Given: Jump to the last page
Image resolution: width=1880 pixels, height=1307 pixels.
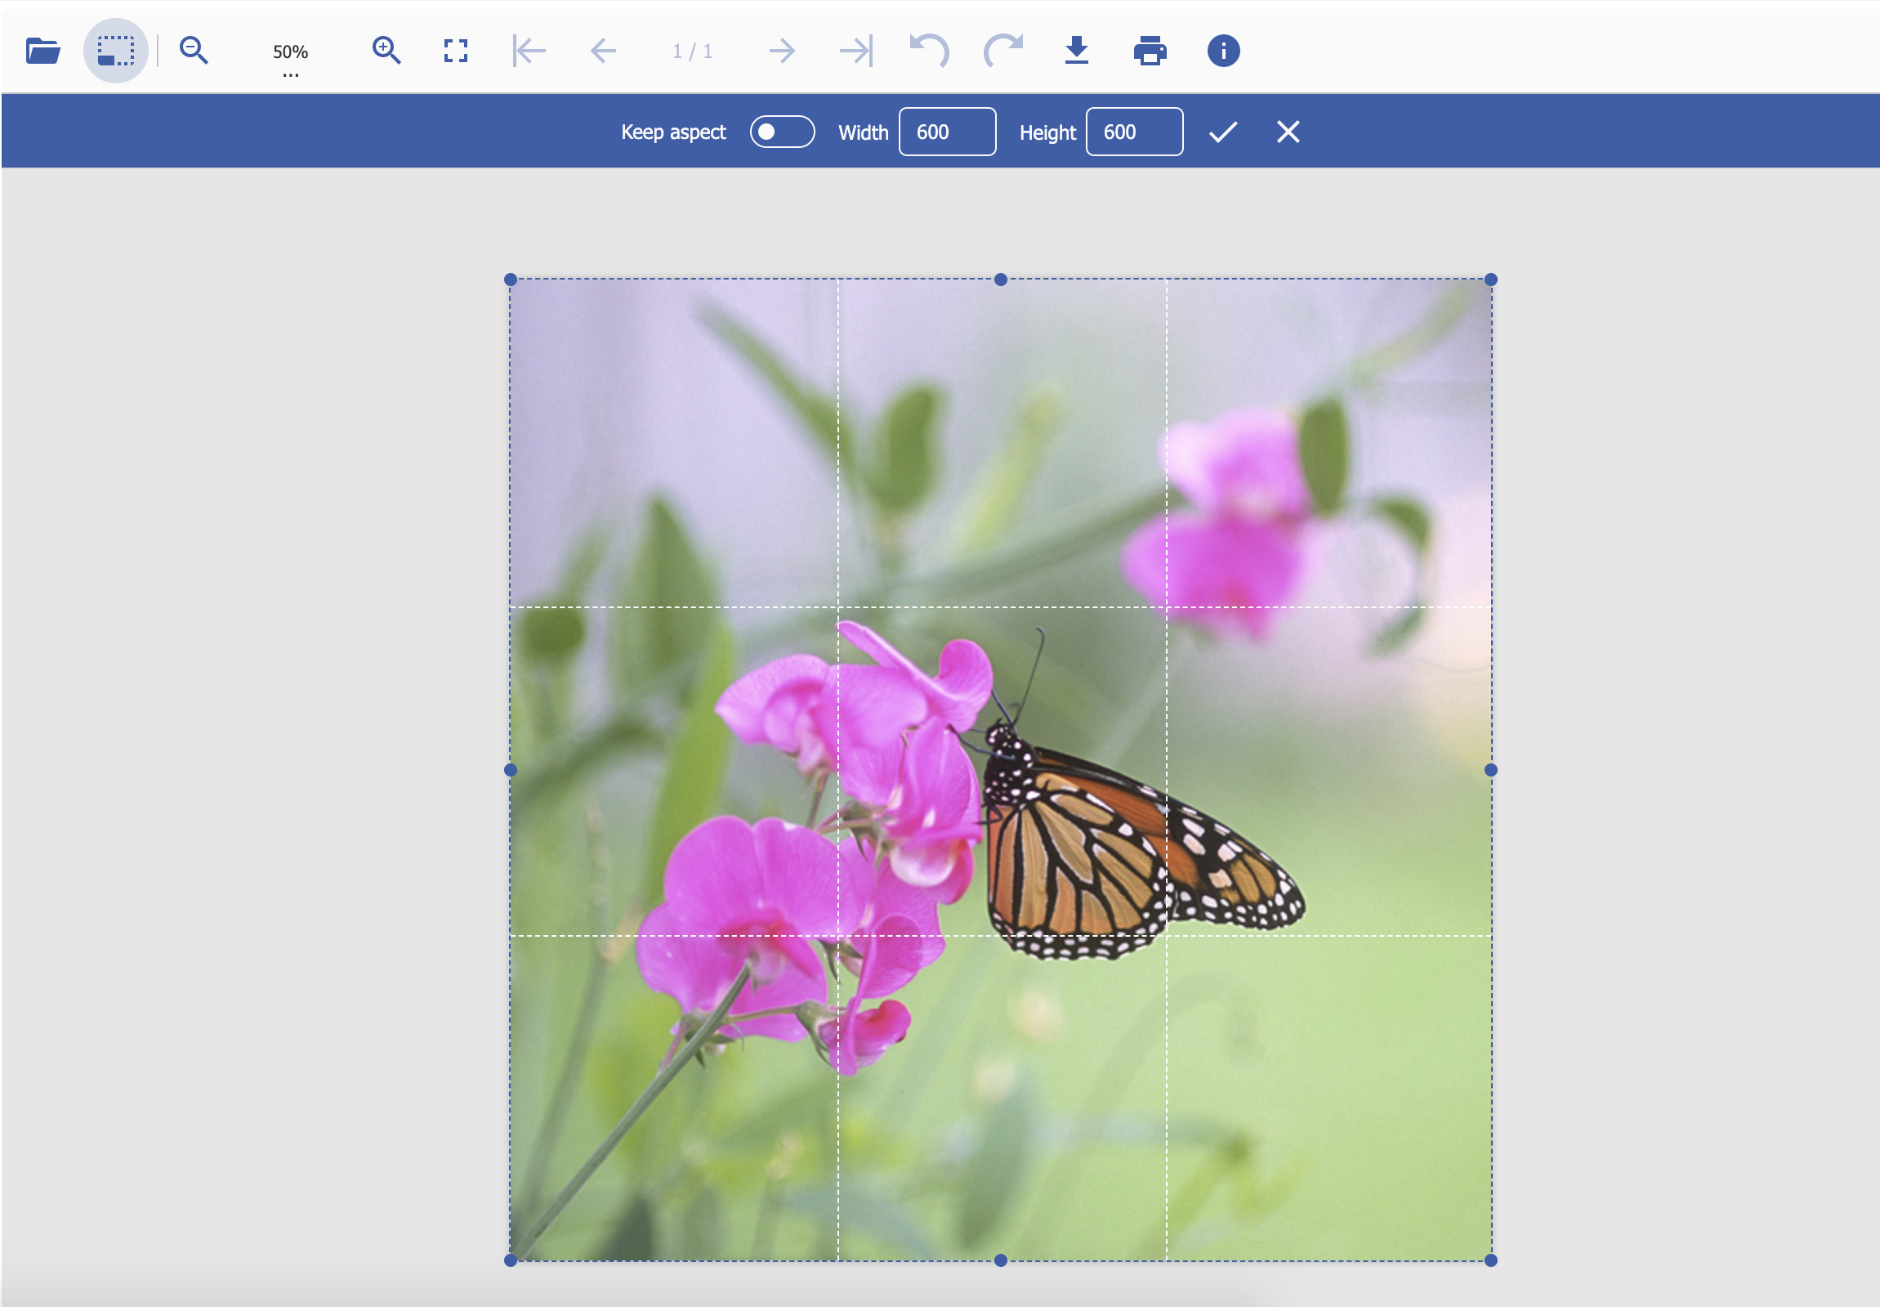Looking at the screenshot, I should (x=855, y=50).
